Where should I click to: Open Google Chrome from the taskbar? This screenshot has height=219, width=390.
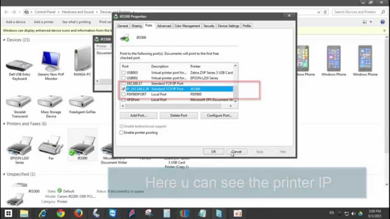point(60,214)
